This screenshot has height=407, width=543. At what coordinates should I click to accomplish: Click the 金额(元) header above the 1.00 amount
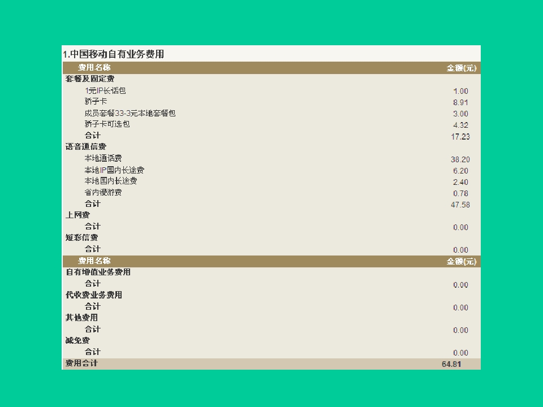462,68
